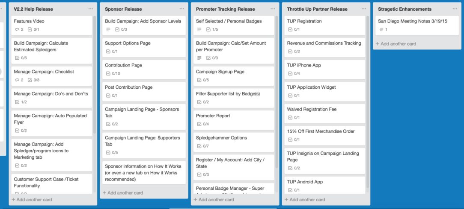Click the attachment icon on San Diego Meeting Notes
This screenshot has width=464, height=209.
tap(381, 29)
